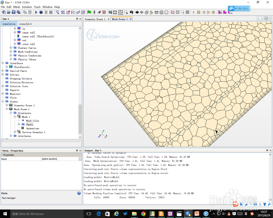
Task: Click the blue Run play arrow icon
Action: [36, 12]
